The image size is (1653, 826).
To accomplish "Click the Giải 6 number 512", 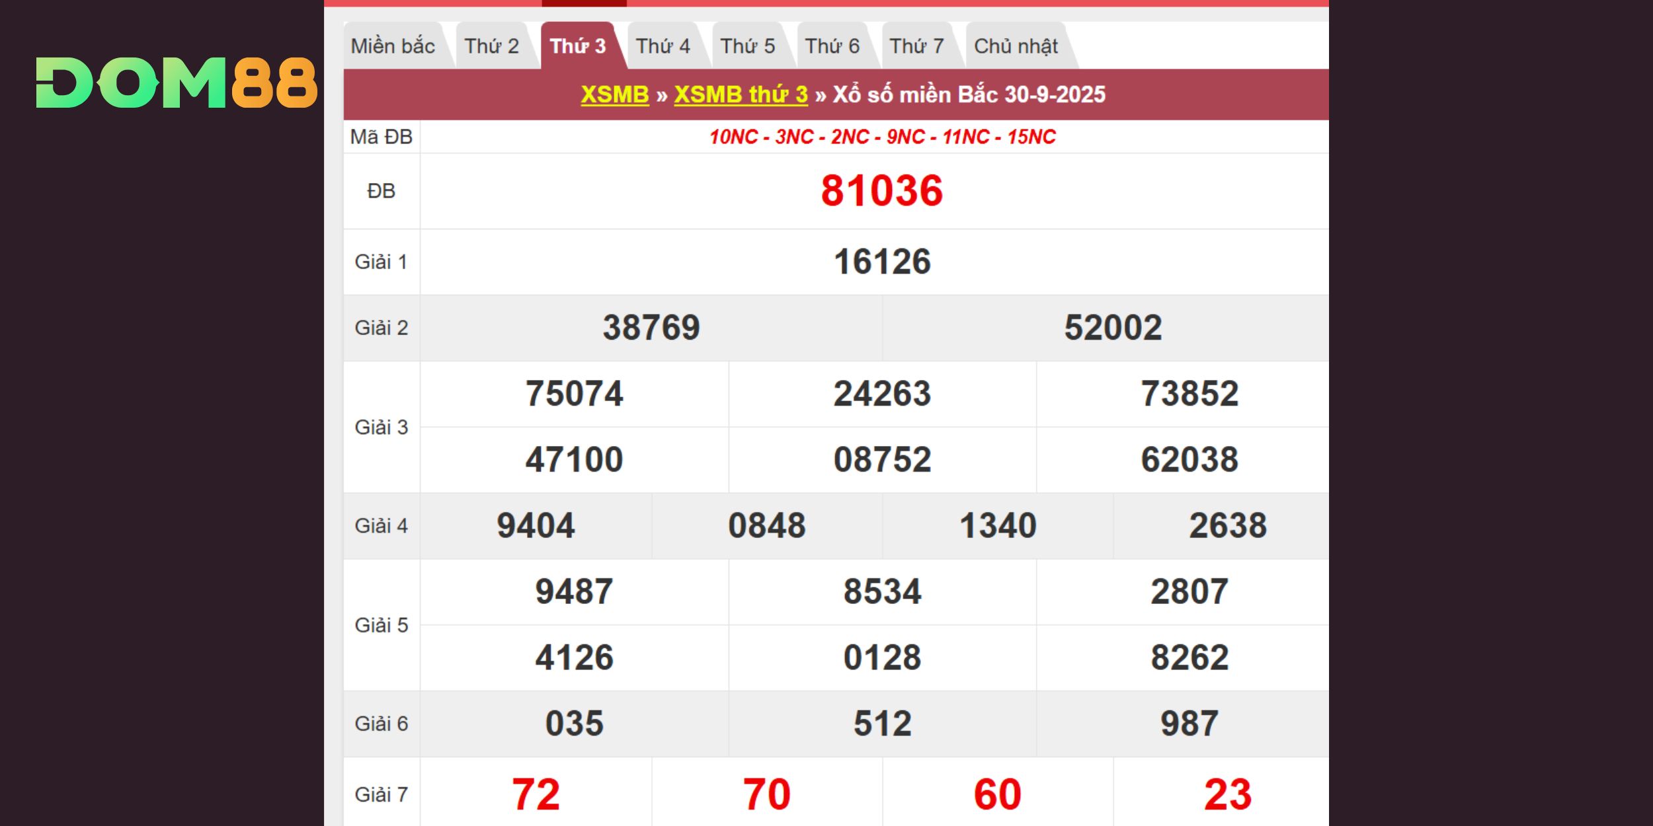I will click(x=881, y=724).
